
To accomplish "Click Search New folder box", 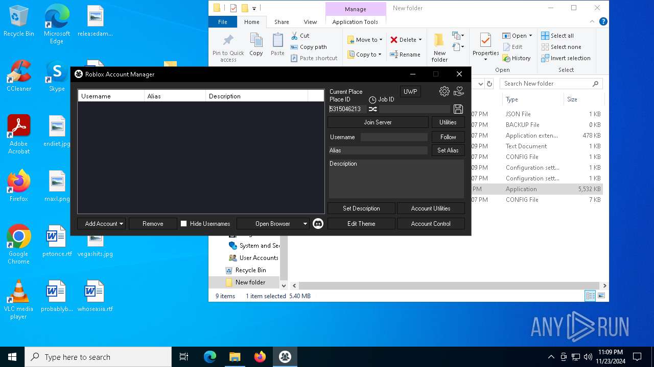I will coord(551,84).
